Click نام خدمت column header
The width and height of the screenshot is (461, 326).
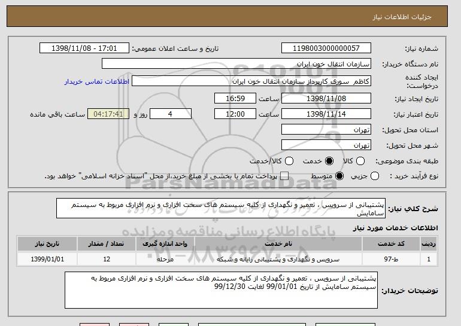278,244
